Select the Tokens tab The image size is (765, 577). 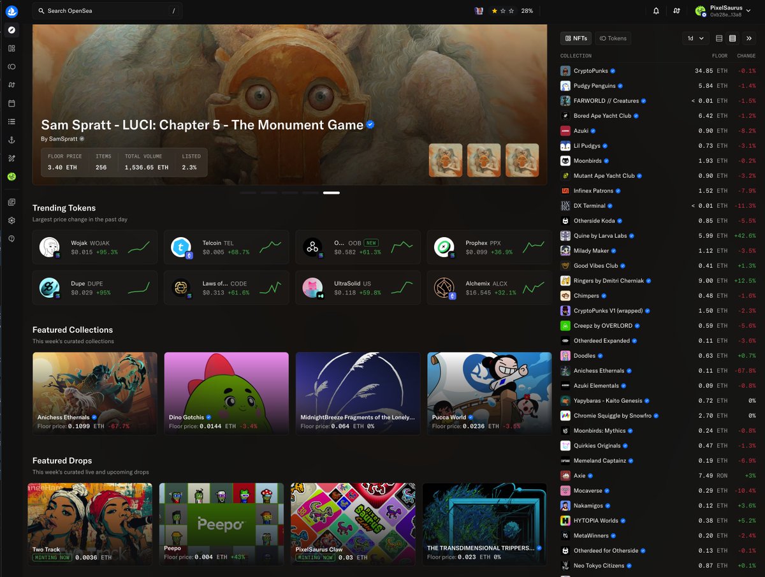point(613,38)
